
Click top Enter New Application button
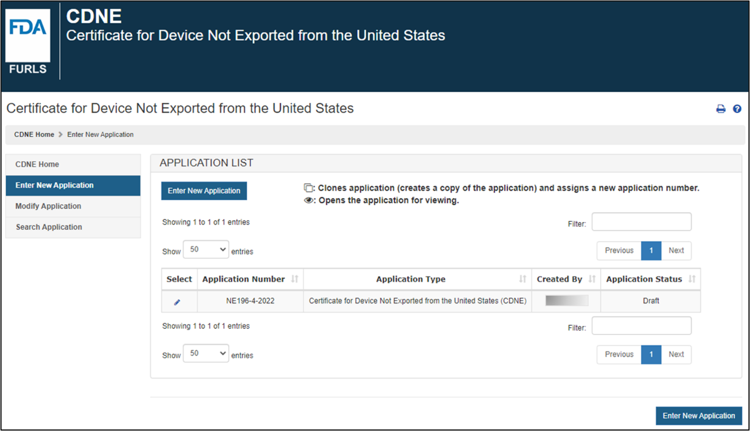pyautogui.click(x=204, y=191)
